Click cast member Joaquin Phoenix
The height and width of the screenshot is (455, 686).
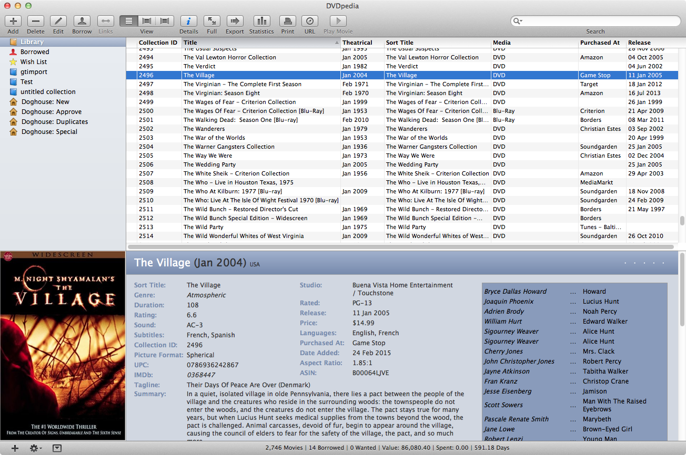tap(509, 302)
